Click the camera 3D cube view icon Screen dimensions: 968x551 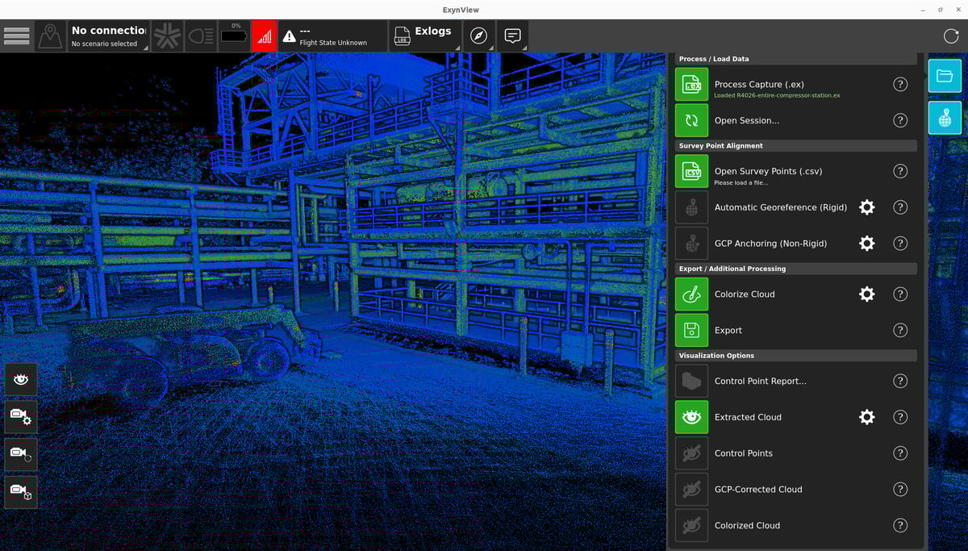coord(20,490)
